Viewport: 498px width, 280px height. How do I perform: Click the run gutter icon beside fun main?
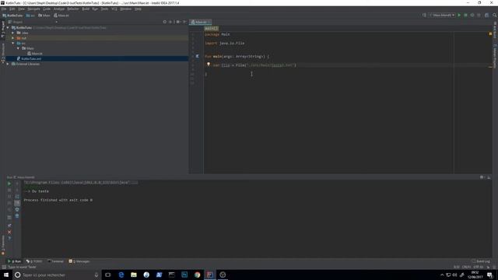coord(197,56)
